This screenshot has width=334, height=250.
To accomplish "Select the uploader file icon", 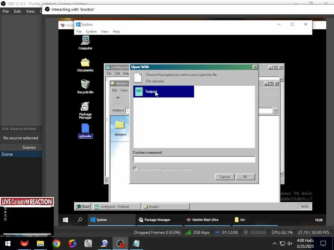I will click(85, 131).
